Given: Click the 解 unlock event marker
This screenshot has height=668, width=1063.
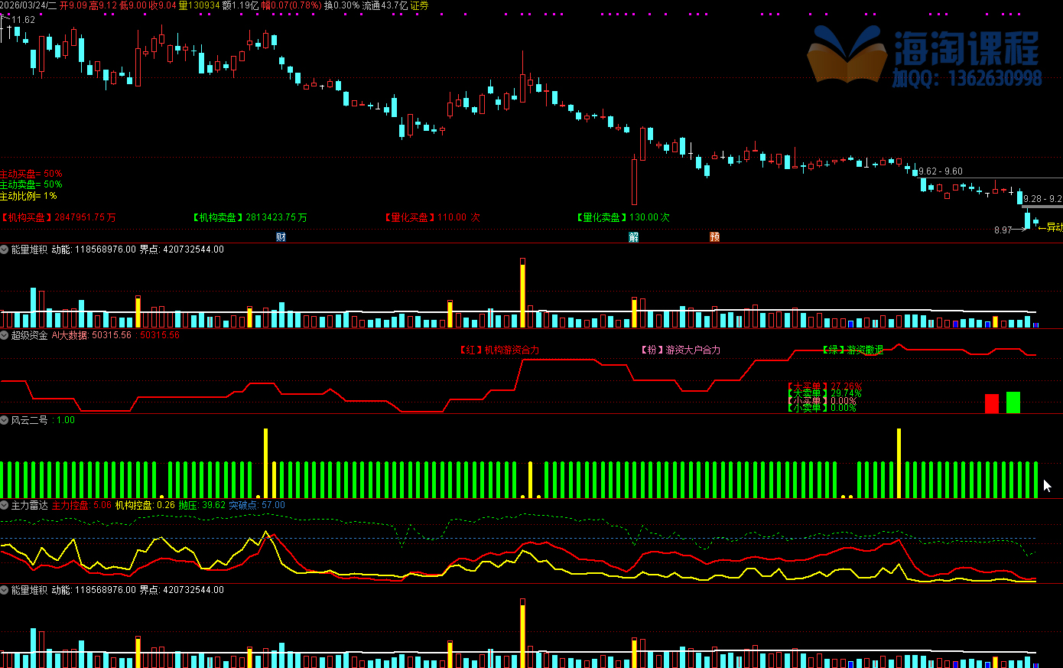Looking at the screenshot, I should [633, 237].
